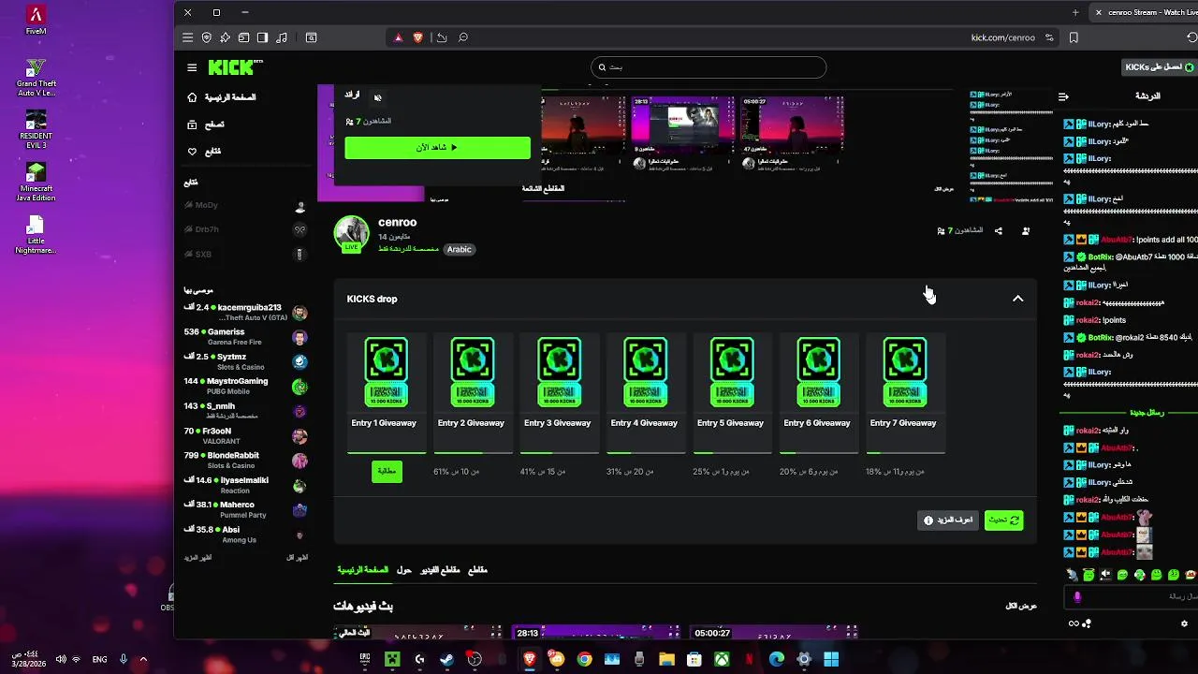Open chat settings gear icon

click(1184, 623)
